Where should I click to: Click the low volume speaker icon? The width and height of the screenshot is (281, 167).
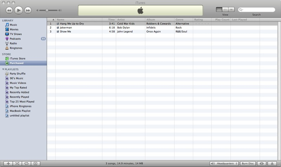(x=37, y=11)
